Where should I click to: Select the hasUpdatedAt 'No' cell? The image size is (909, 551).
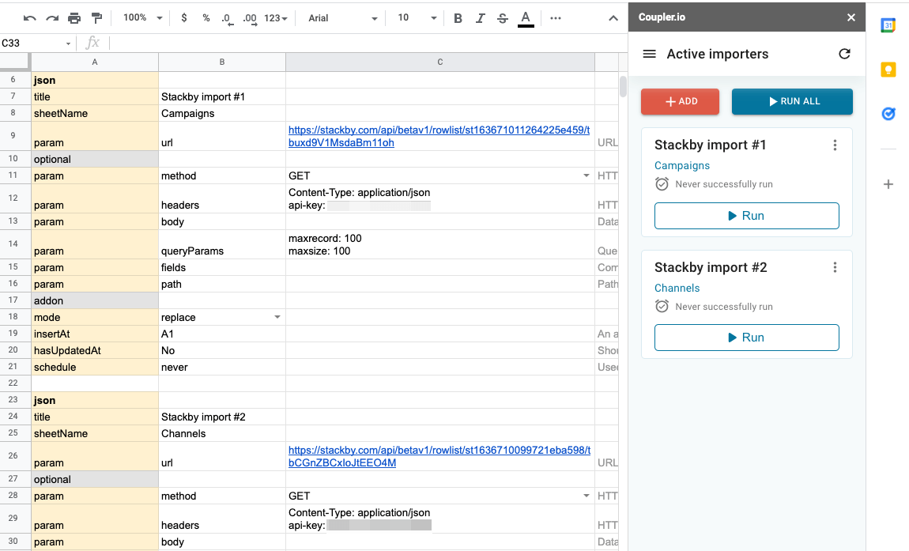[222, 351]
